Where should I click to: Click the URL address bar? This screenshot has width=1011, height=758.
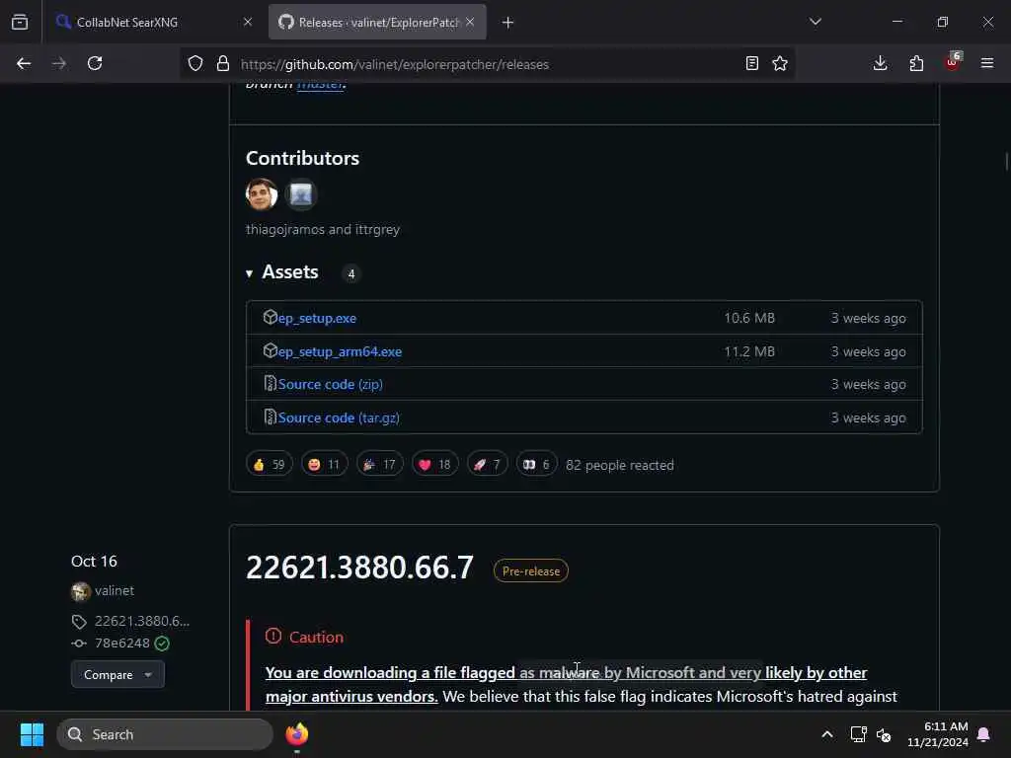click(487, 64)
